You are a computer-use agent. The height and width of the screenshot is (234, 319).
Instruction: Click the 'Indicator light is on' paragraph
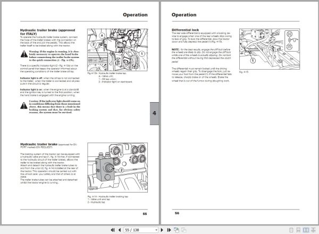[50, 92]
